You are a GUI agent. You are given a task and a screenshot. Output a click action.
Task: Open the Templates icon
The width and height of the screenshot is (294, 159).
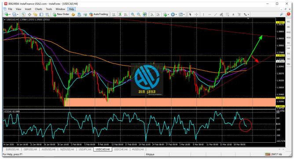click(180, 15)
